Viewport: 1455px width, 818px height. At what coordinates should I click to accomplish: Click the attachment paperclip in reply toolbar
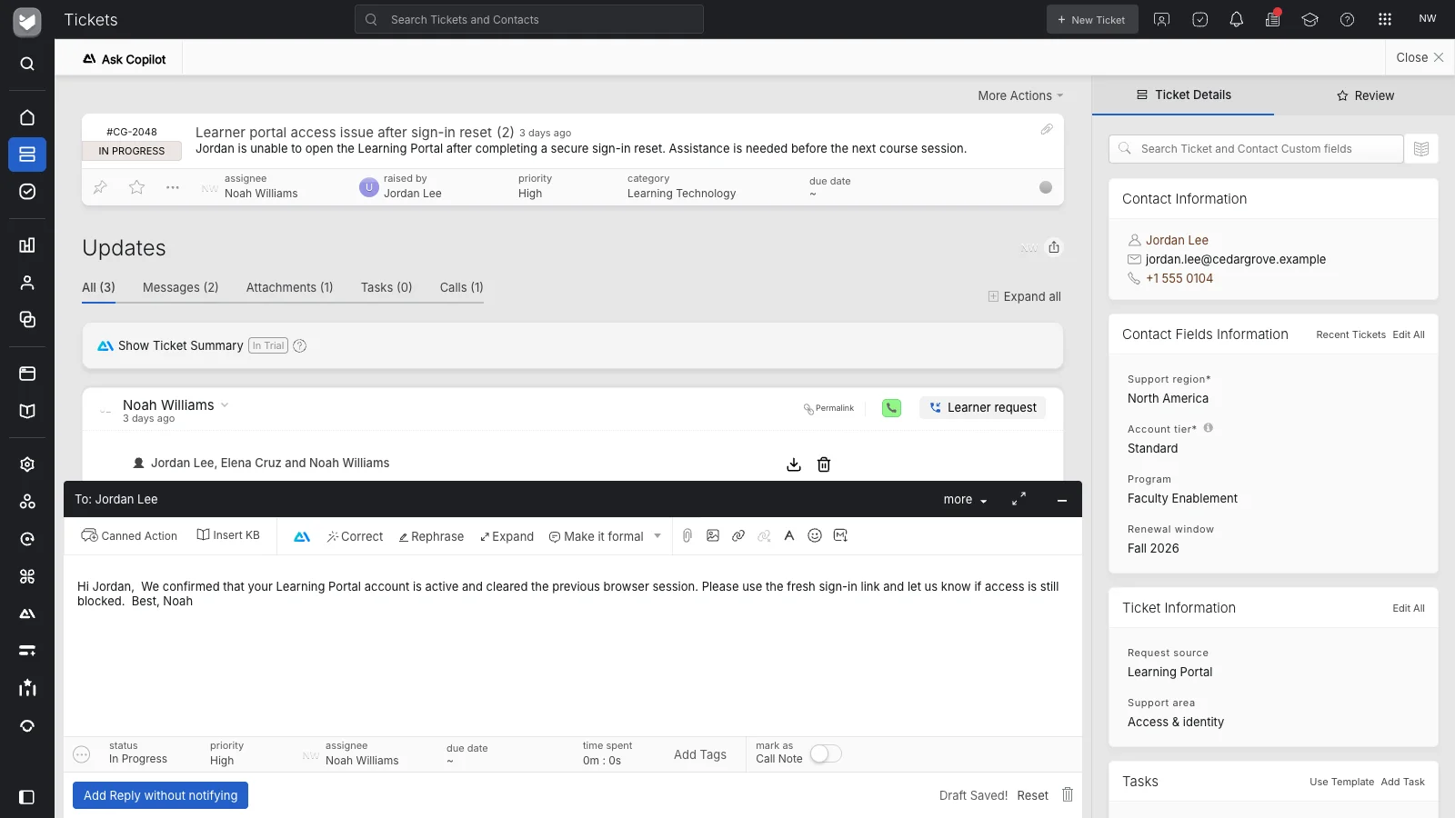[x=687, y=536]
